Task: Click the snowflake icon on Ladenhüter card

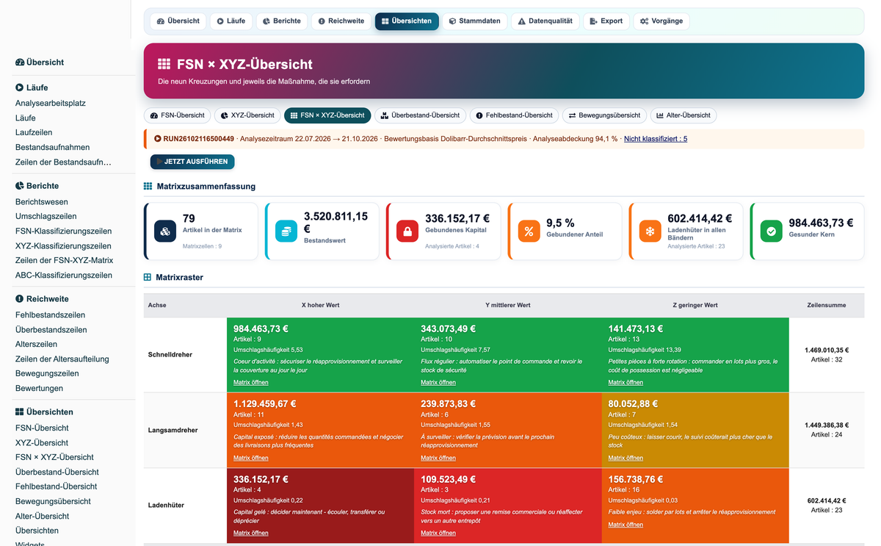Action: click(x=650, y=231)
